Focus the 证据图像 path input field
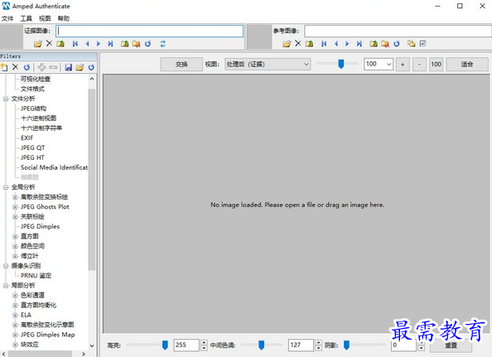This screenshot has width=492, height=357. pos(150,31)
